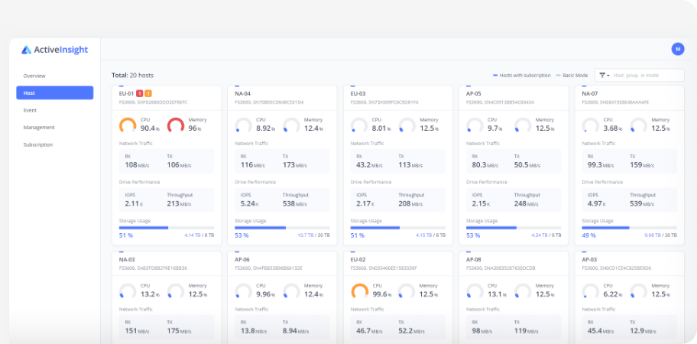The image size is (697, 344).
Task: Click AP-05 TX value 50.5 MB/s
Action: click(527, 165)
